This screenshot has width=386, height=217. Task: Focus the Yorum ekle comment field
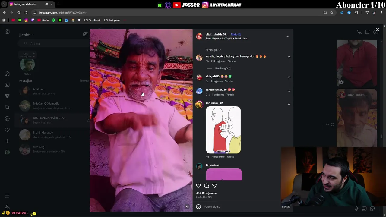pyautogui.click(x=241, y=206)
